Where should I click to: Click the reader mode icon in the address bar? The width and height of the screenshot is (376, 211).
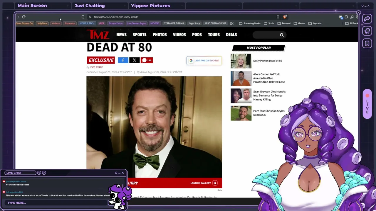[278, 17]
